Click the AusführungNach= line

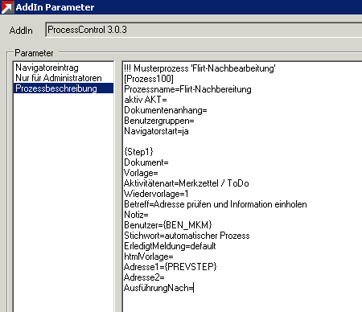158,288
